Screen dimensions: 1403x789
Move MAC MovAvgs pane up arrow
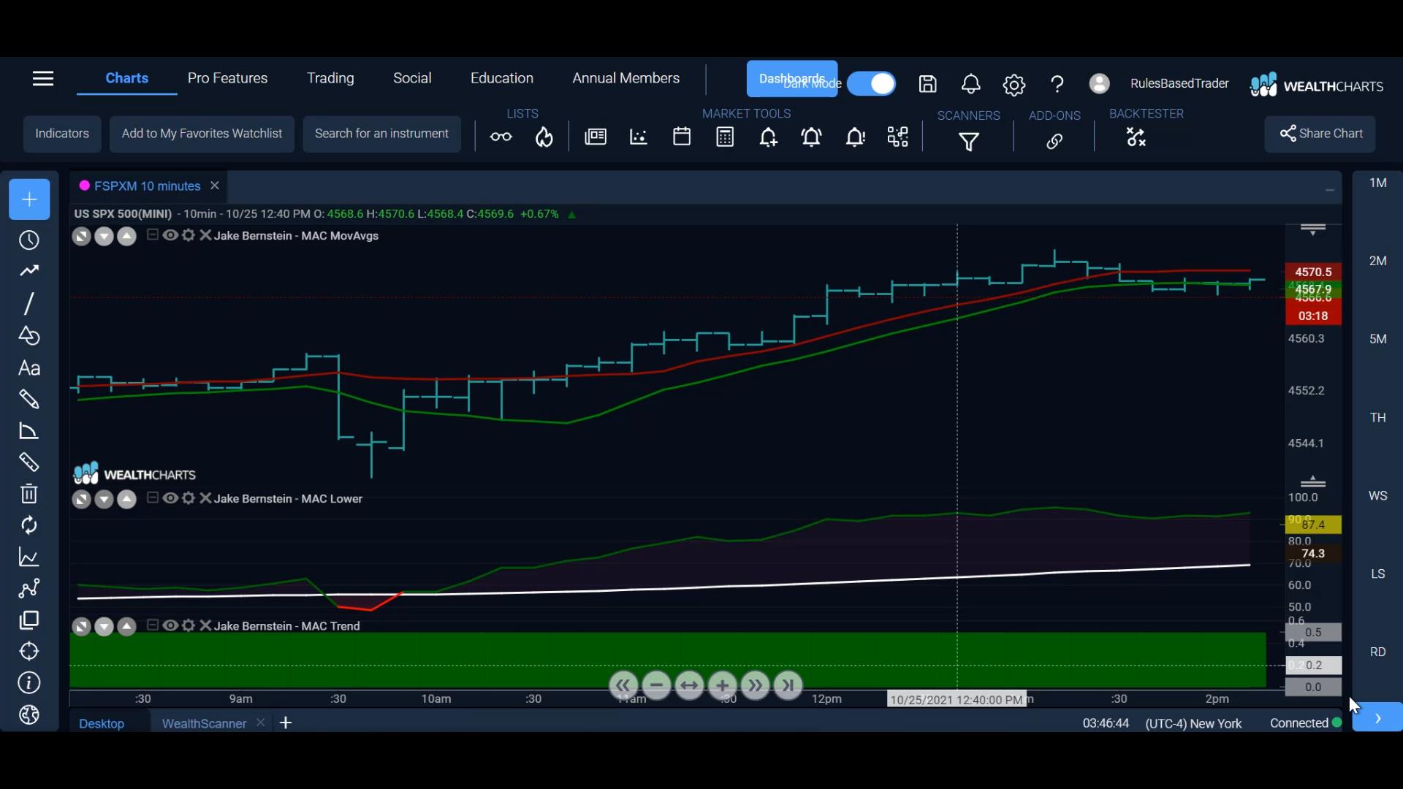tap(126, 237)
